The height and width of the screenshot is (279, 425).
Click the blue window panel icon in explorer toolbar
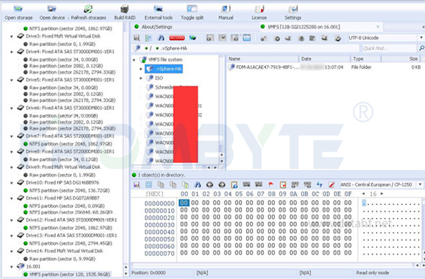(247, 38)
